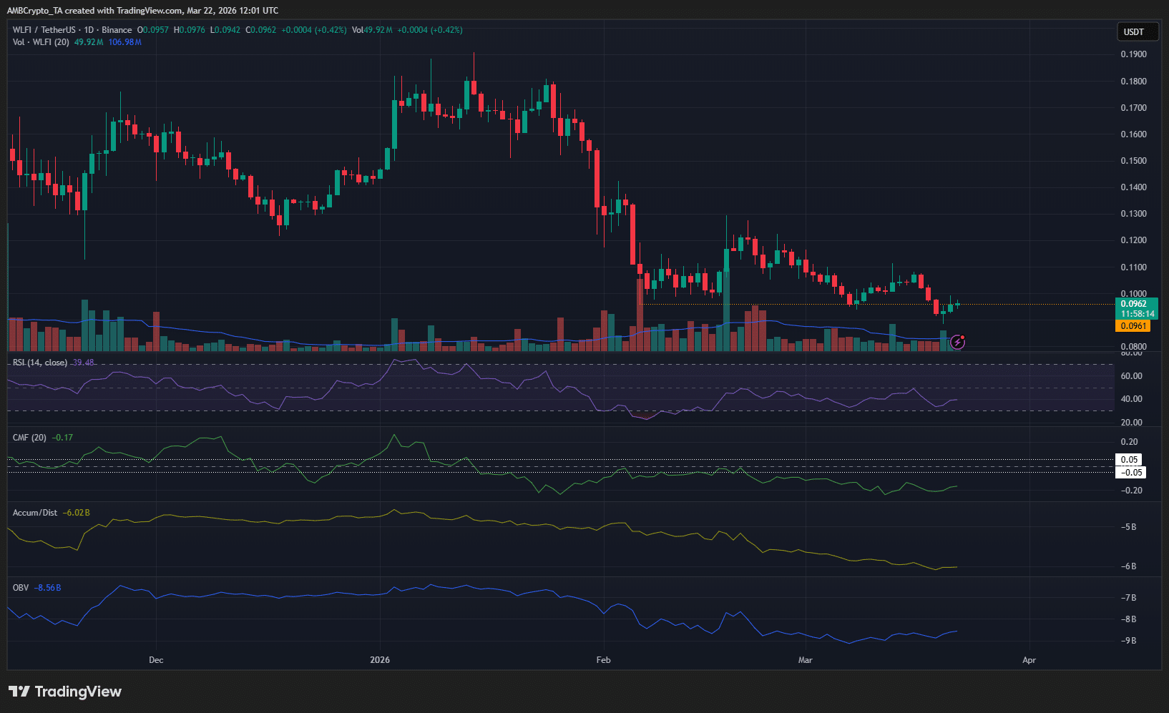Click the TradingView wordmark at bottom left
This screenshot has width=1169, height=713.
pyautogui.click(x=79, y=692)
